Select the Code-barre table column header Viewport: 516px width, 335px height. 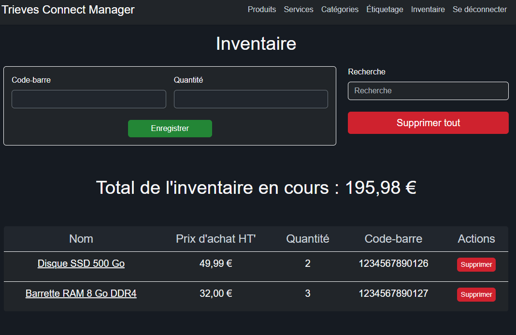[x=393, y=239]
